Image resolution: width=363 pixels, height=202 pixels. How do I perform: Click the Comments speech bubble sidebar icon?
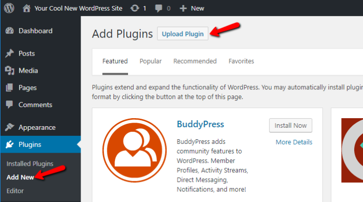[9, 105]
